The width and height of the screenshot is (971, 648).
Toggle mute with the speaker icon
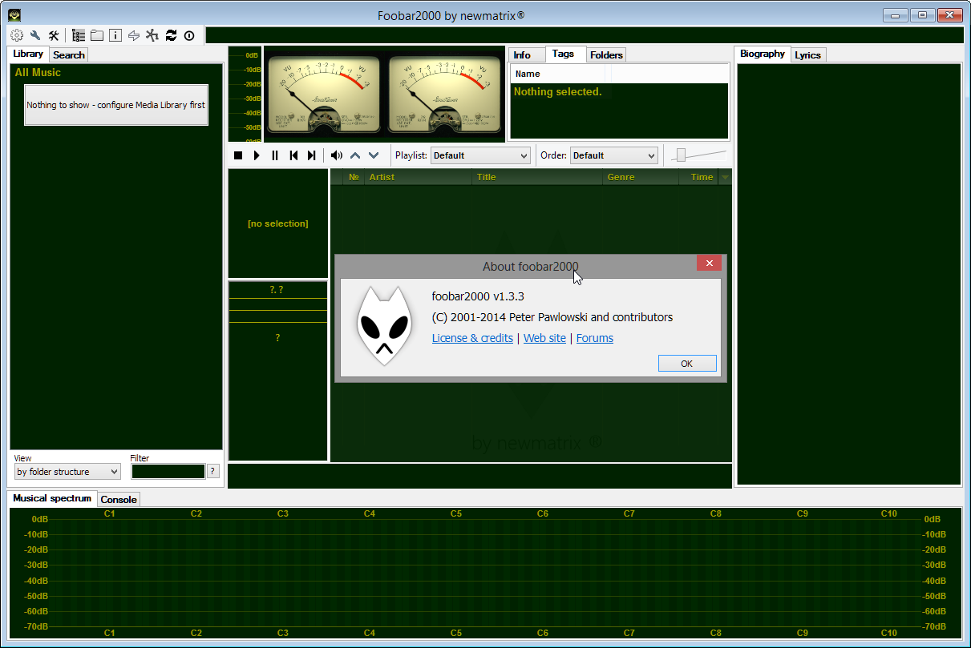click(x=336, y=155)
